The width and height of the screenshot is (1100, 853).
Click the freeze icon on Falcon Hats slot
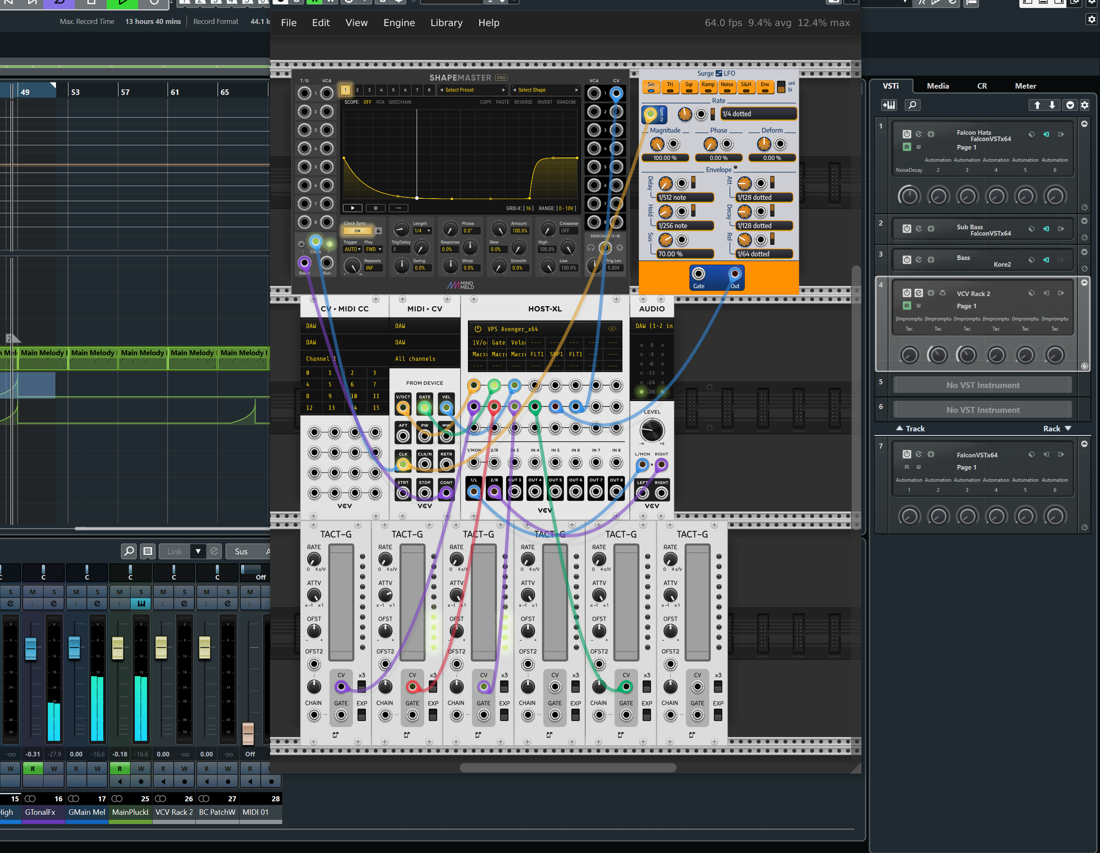point(931,134)
